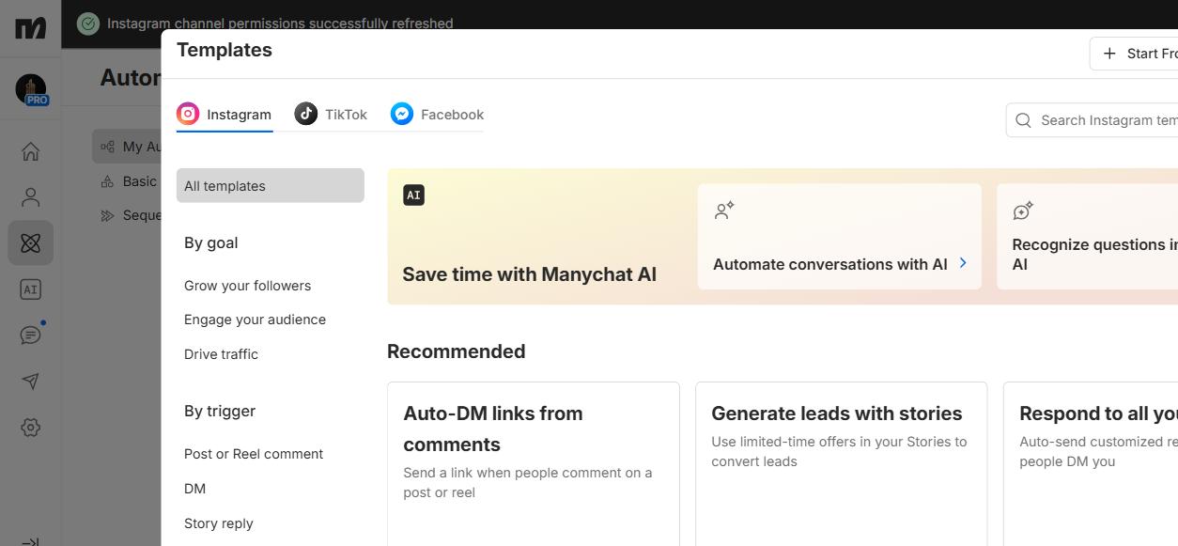Image resolution: width=1178 pixels, height=546 pixels.
Task: Click the Recommended section heading
Action: point(456,351)
